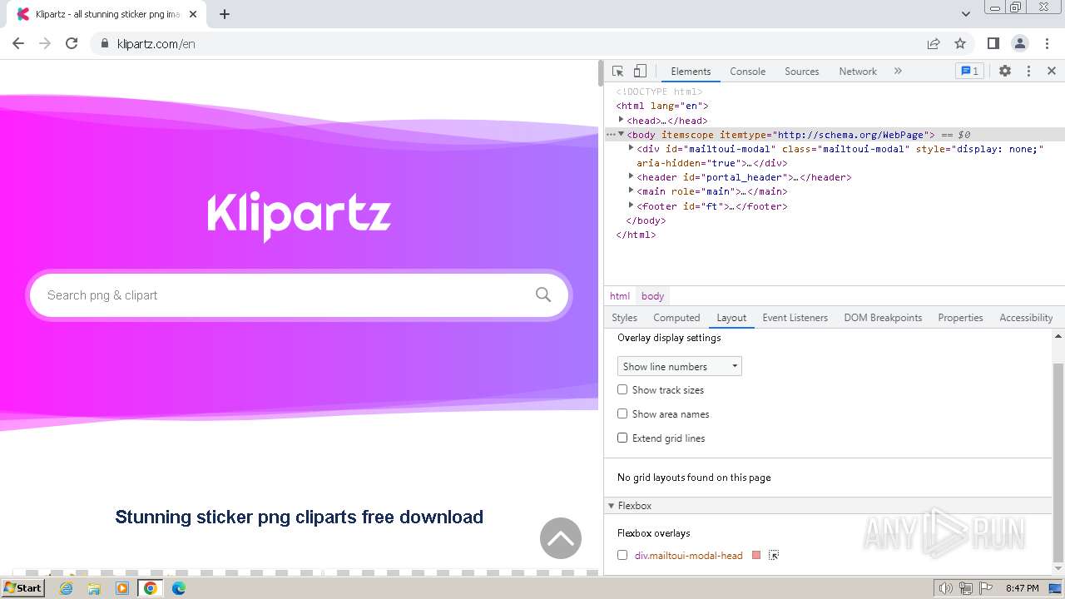Image resolution: width=1065 pixels, height=599 pixels.
Task: Open the Chrome profile avatar
Action: coord(1019,43)
